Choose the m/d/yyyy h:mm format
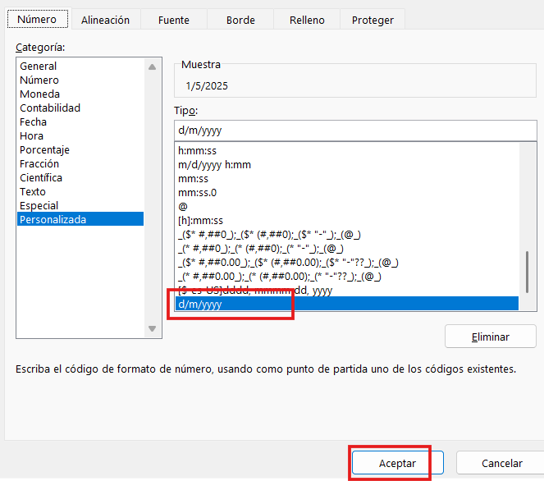Screen dimensions: 544x481 coord(214,165)
